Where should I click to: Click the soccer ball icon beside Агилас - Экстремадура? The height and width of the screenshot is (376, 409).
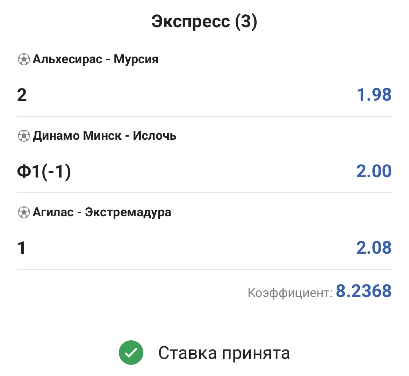(x=24, y=212)
